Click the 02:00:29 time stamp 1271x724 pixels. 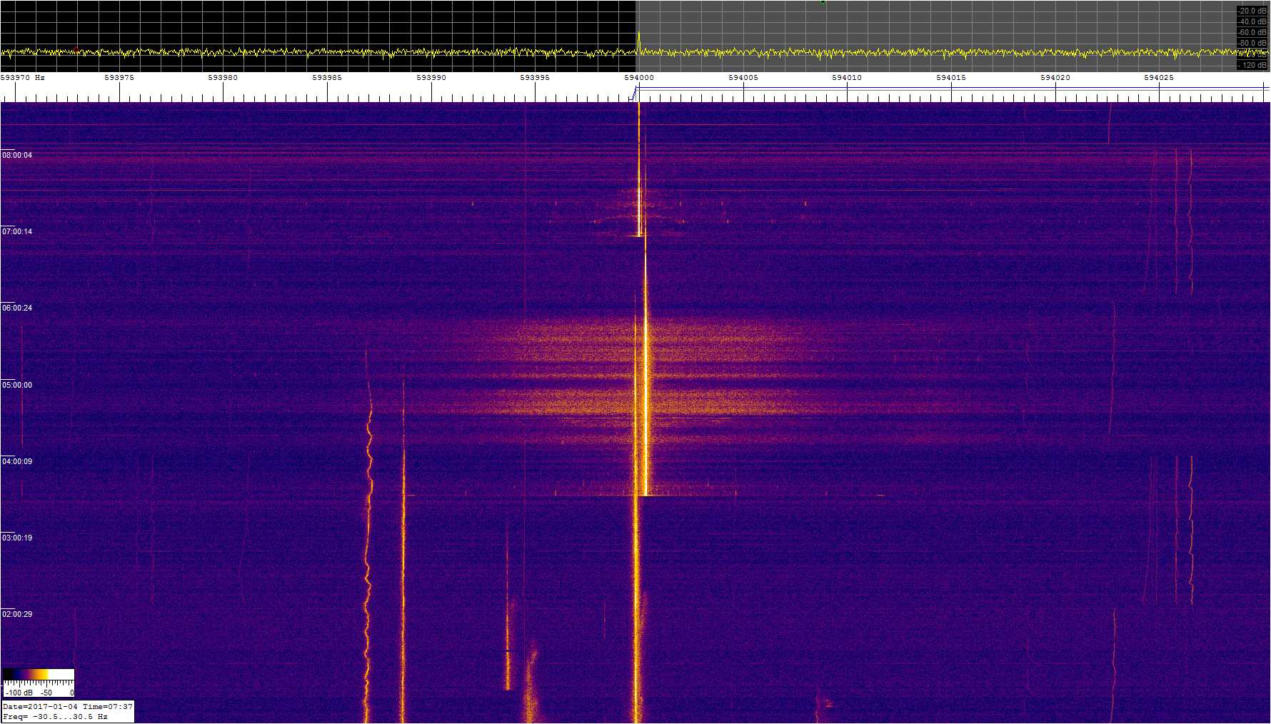pos(17,614)
